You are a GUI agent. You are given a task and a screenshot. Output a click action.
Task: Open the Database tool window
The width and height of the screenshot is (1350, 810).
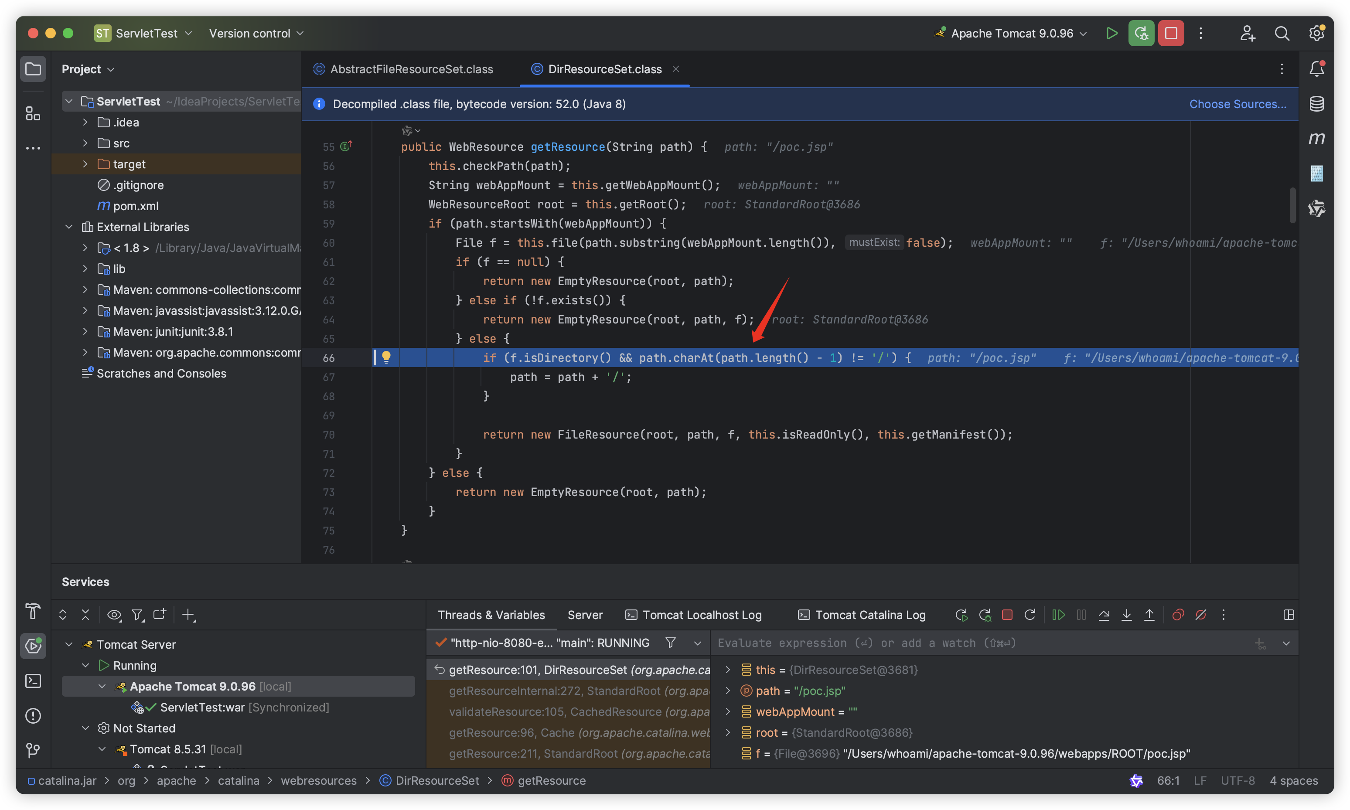coord(1316,104)
